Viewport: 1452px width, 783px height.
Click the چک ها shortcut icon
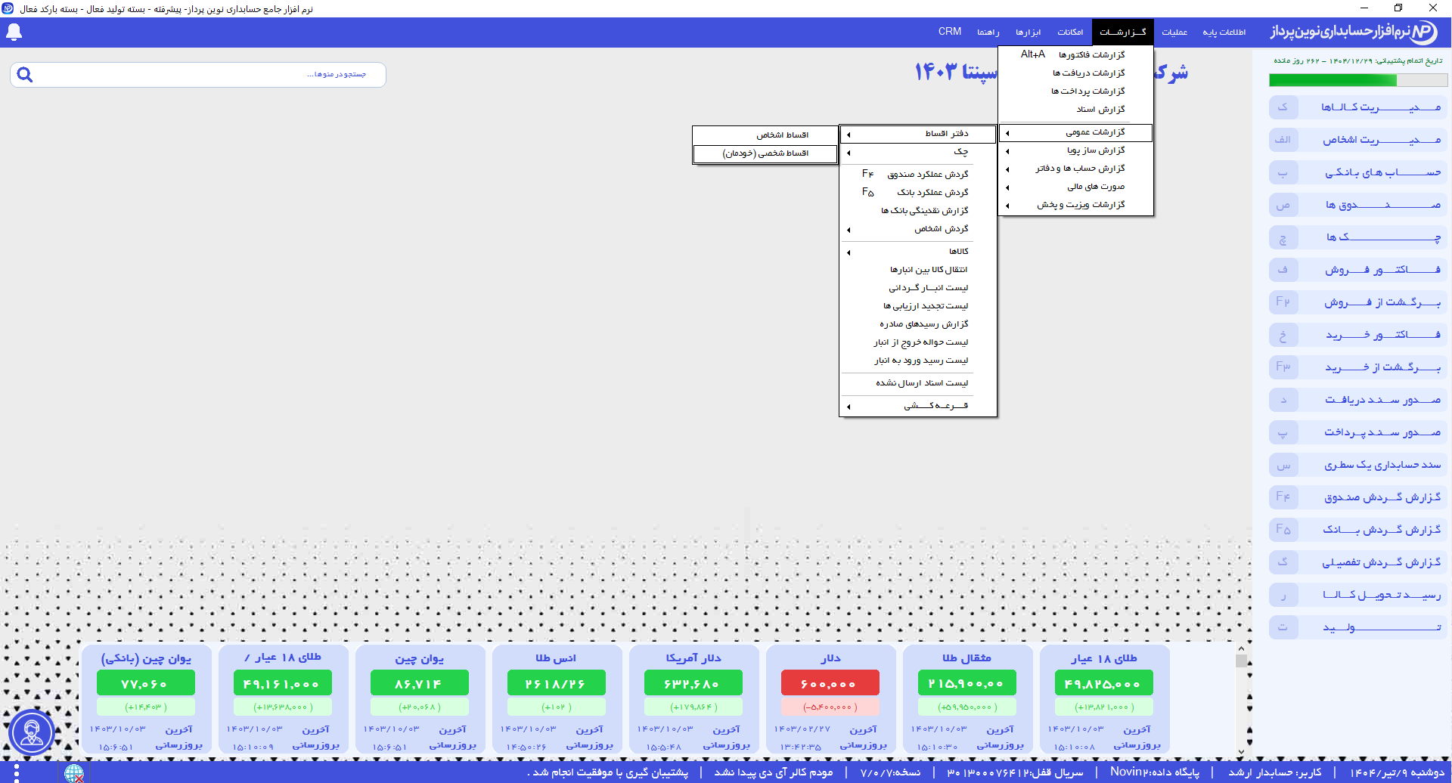1283,237
